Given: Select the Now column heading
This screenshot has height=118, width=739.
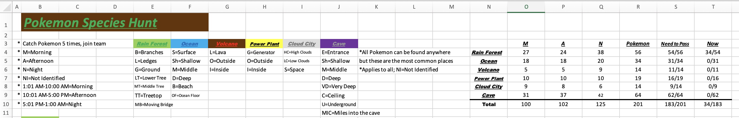Looking at the screenshot, I should (x=713, y=44).
